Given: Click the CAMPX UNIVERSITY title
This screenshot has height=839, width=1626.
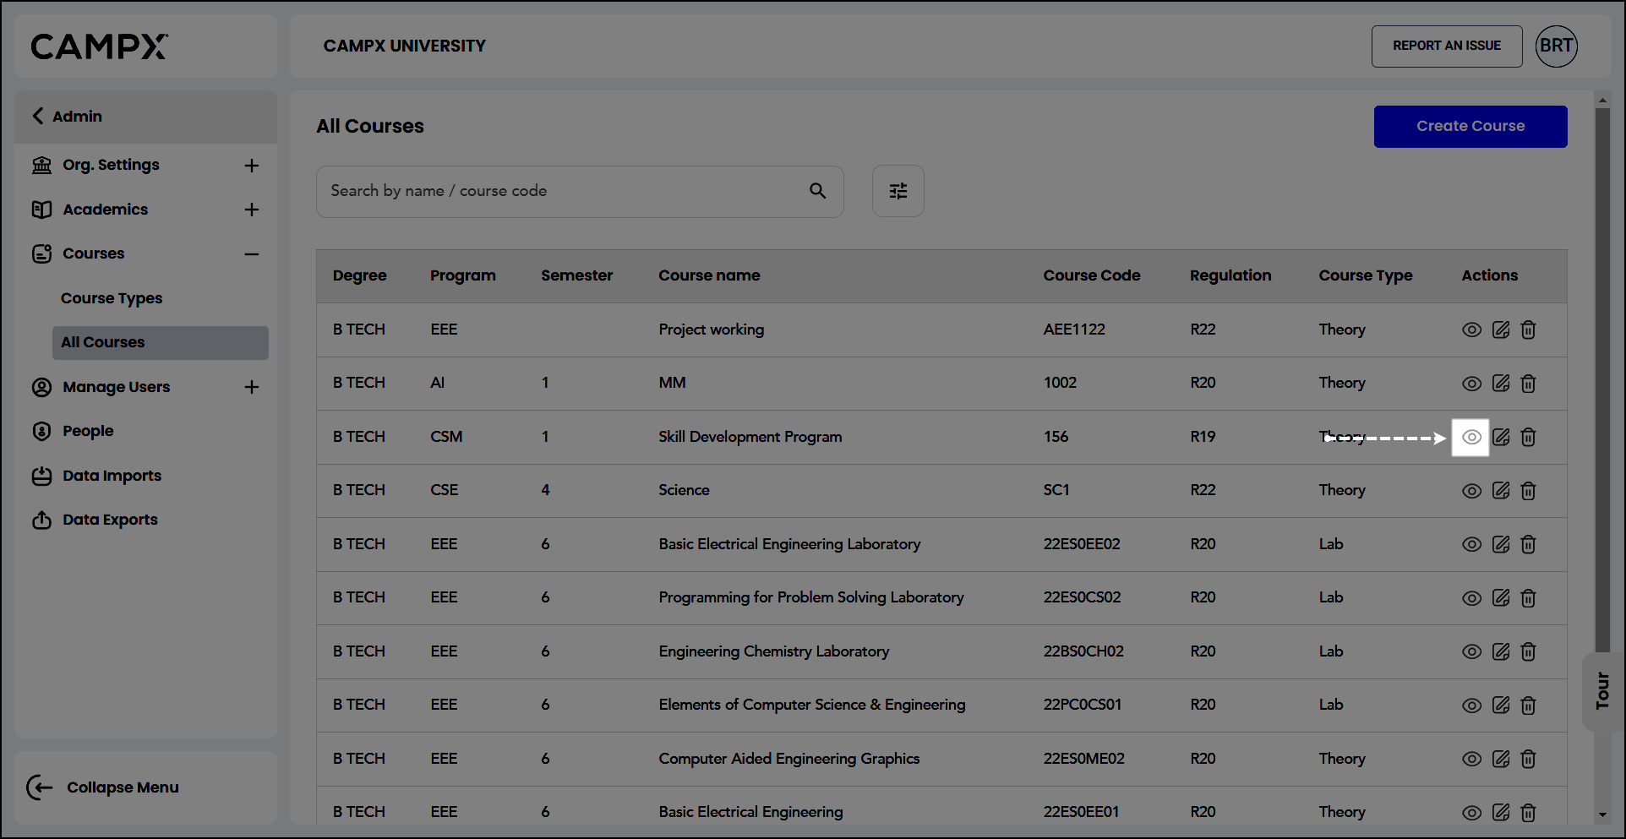Looking at the screenshot, I should (x=405, y=46).
